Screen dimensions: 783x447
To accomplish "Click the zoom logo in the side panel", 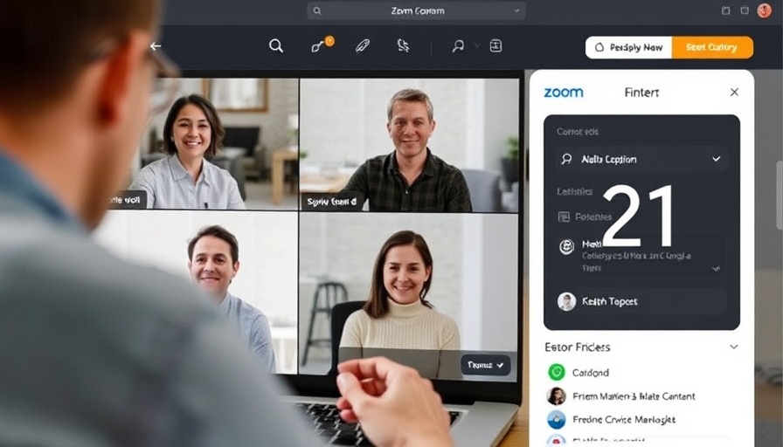I will [x=564, y=93].
